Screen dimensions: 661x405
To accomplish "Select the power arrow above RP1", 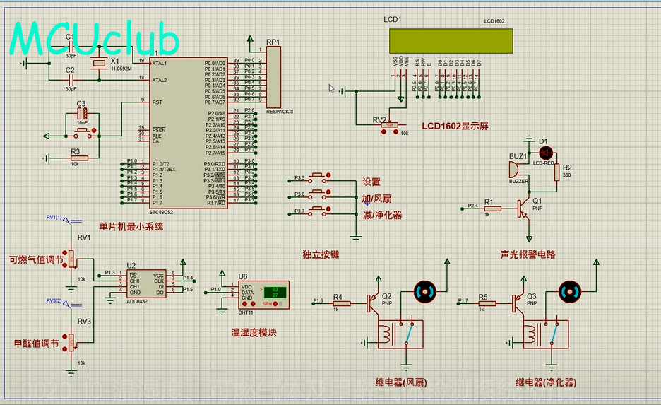I will [251, 39].
